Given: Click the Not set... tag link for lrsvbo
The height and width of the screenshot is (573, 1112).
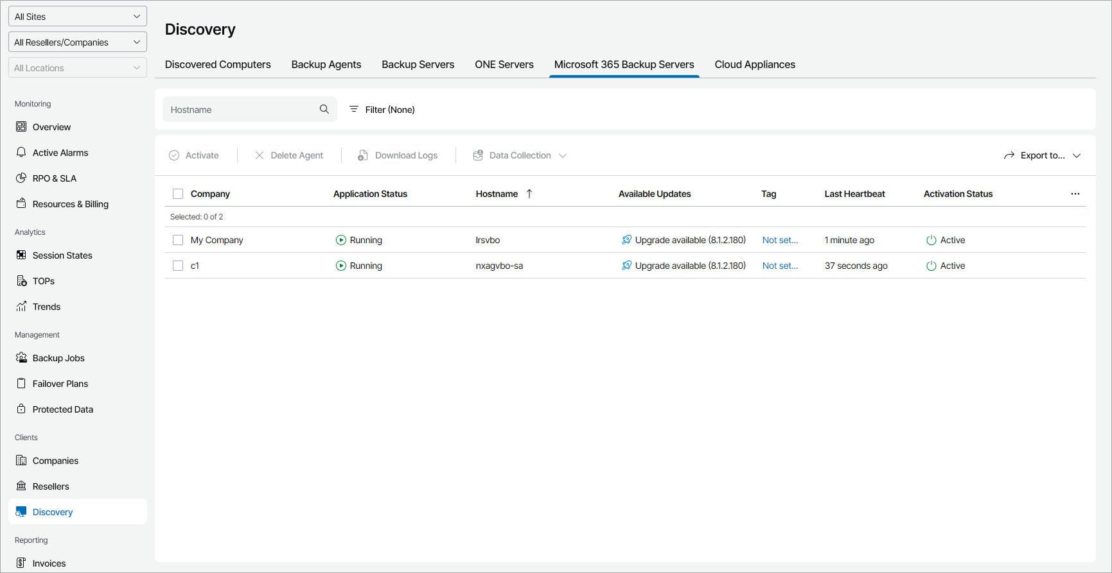Looking at the screenshot, I should pyautogui.click(x=780, y=240).
